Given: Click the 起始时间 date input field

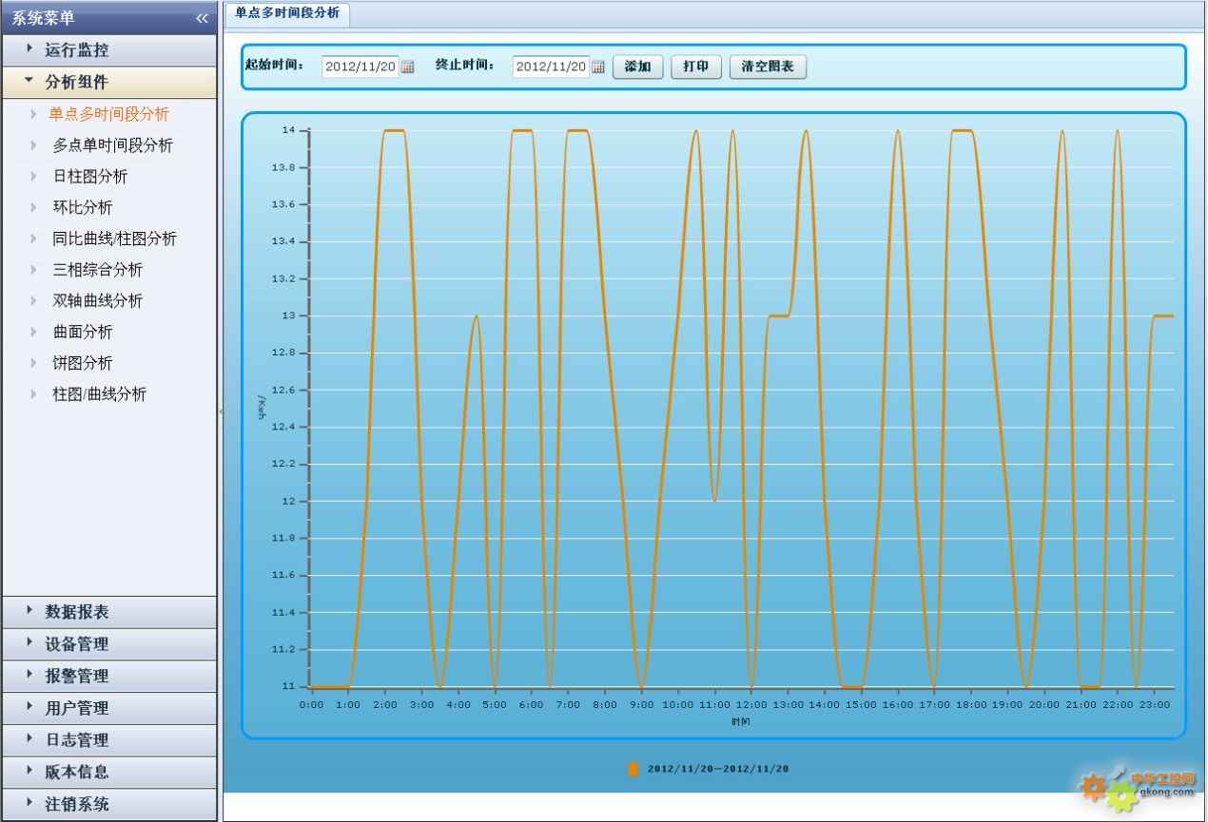Looking at the screenshot, I should pos(360,67).
